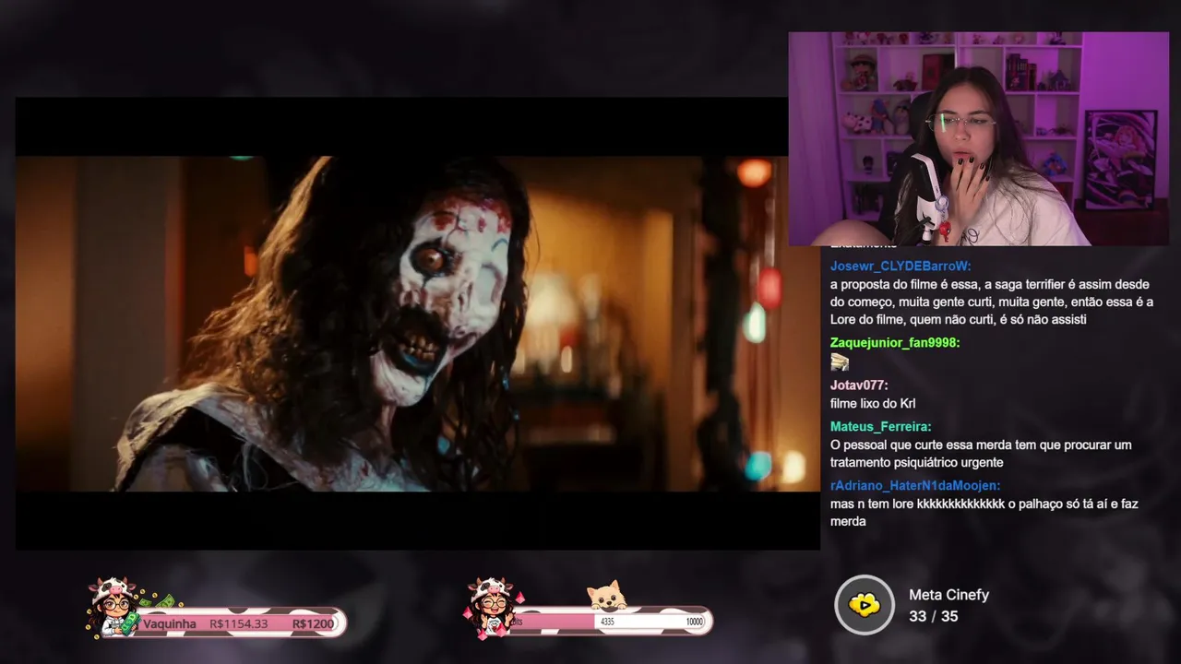
Task: Click the '10000' bits goal value
Action: point(694,622)
